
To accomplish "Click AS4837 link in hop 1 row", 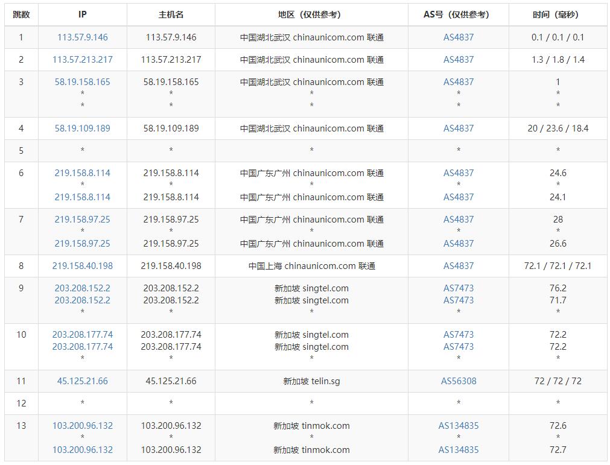I will (459, 37).
